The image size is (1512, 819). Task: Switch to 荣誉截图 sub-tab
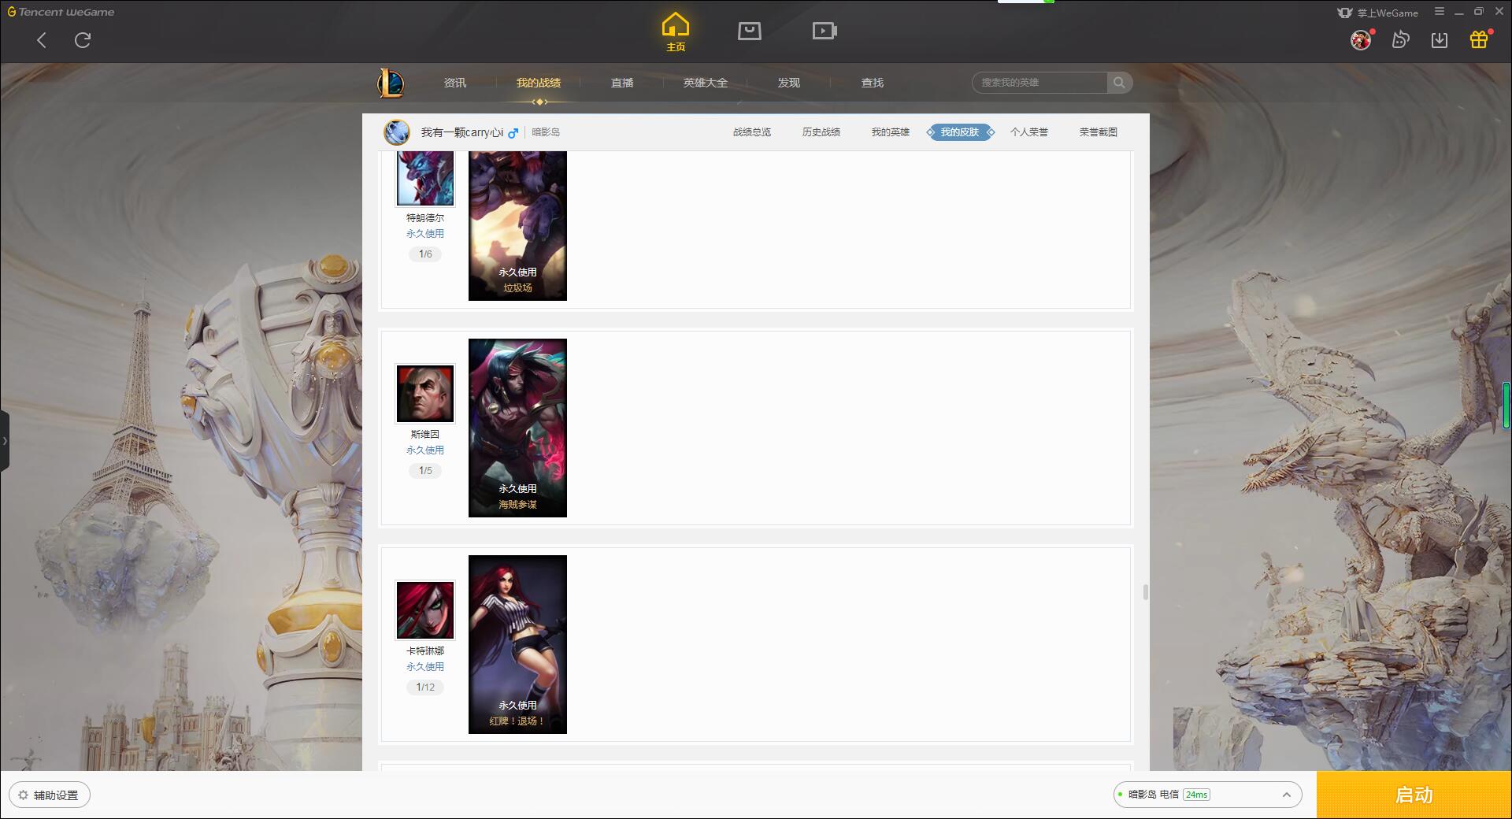tap(1099, 132)
